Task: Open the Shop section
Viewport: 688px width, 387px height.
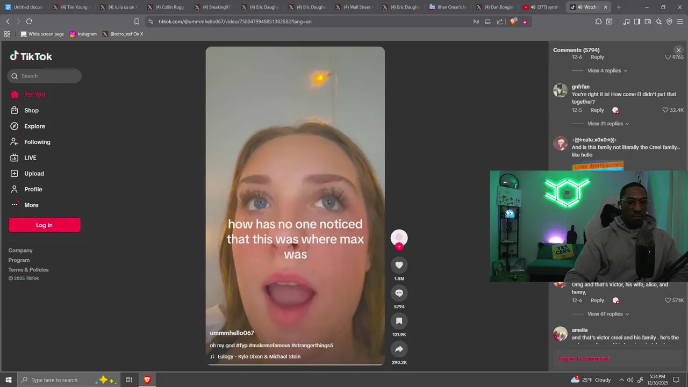Action: pyautogui.click(x=31, y=110)
